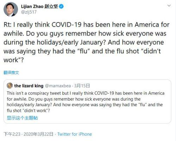Click the main tweet text starting 'Rt:'
Viewport: 176px width, 141px height.
pos(87,42)
